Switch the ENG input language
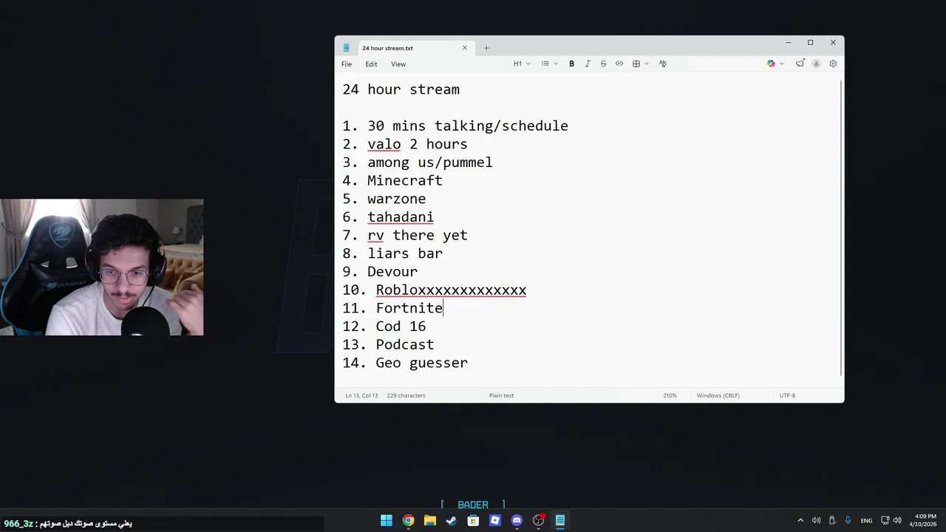The width and height of the screenshot is (946, 532). (866, 520)
